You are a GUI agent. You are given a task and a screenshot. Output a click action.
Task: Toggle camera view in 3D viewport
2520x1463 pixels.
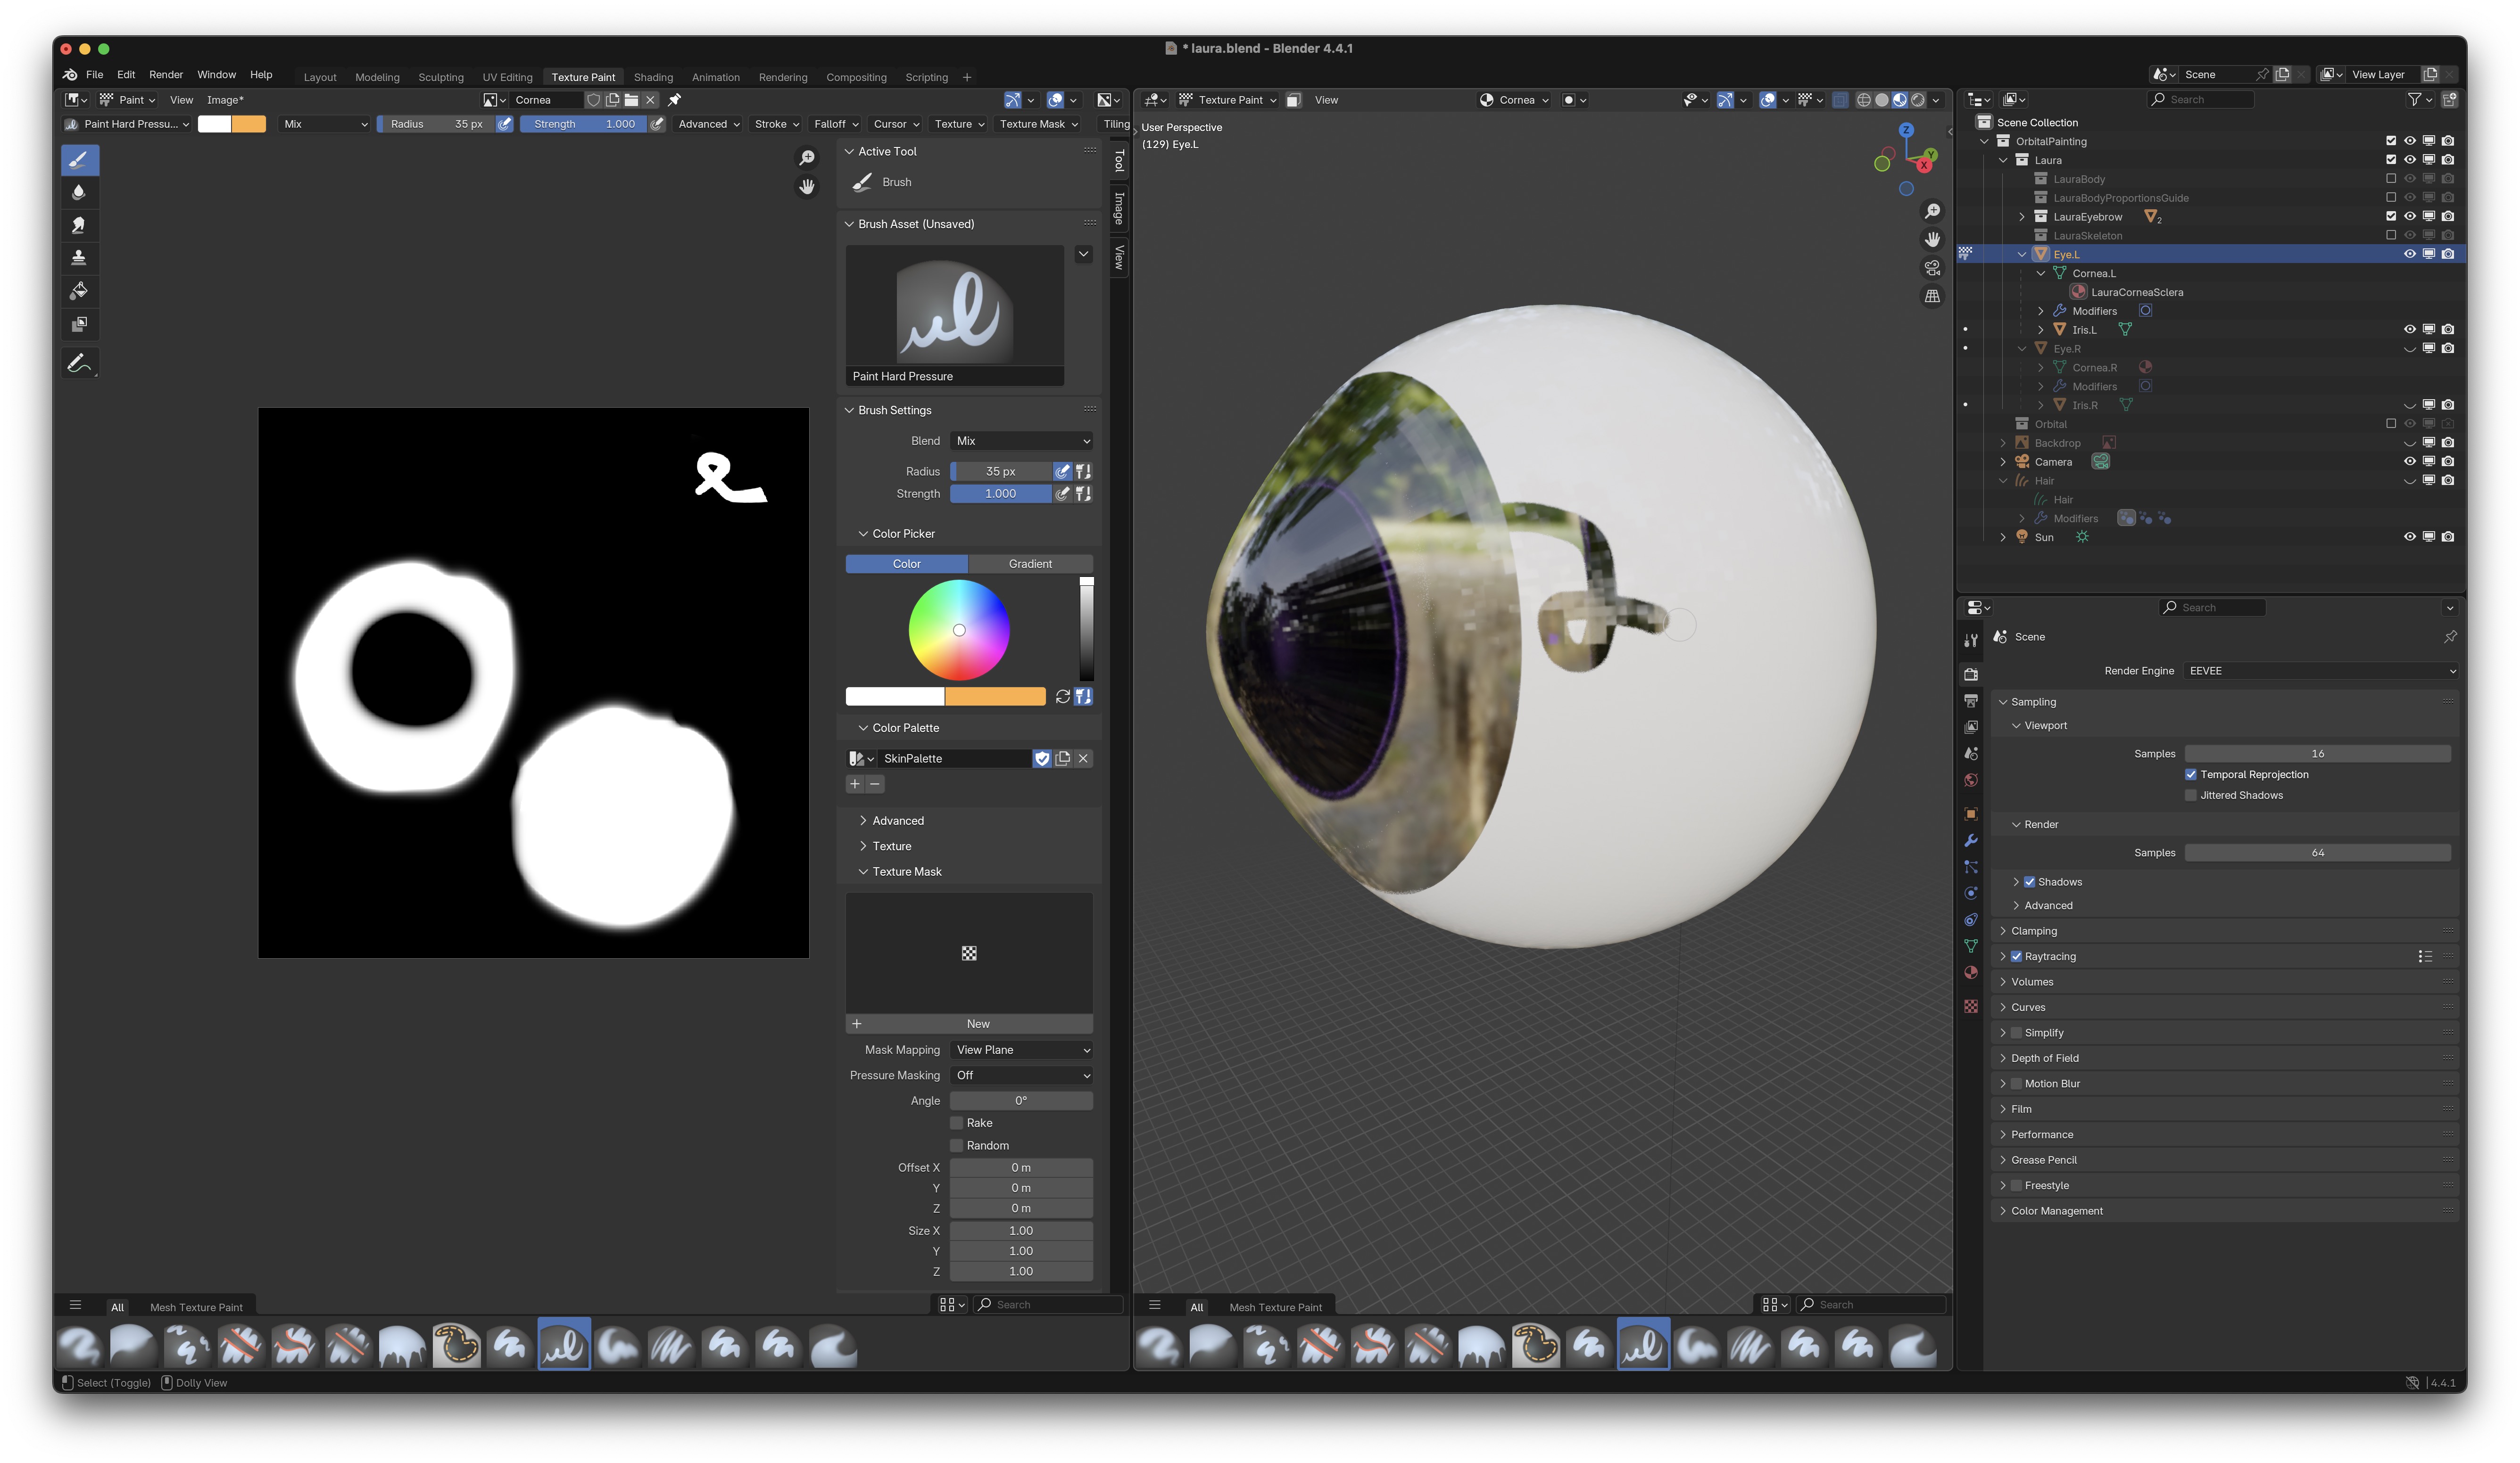click(1932, 268)
